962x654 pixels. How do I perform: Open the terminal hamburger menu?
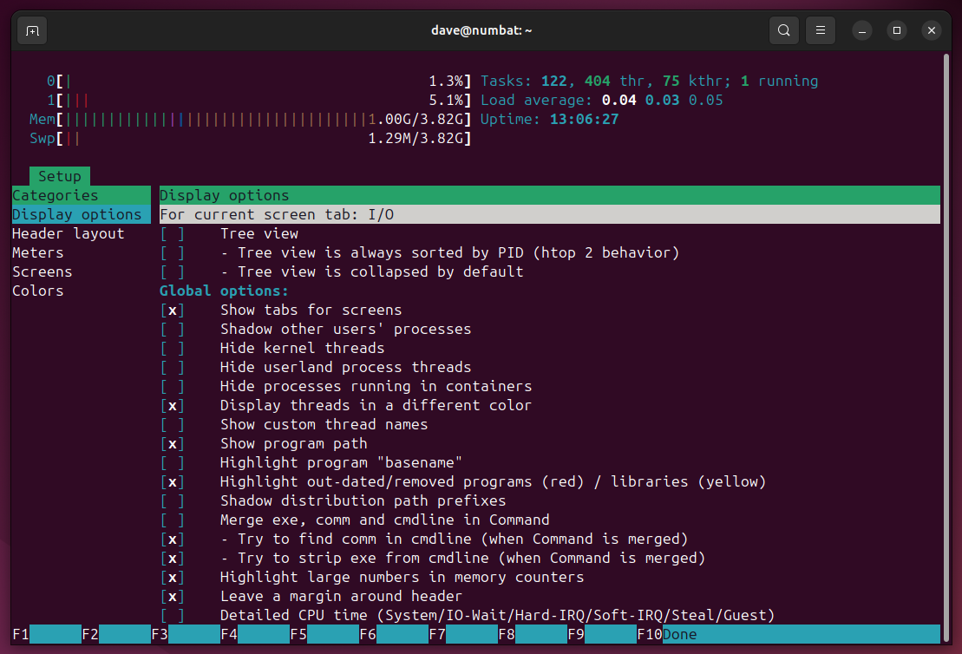pos(820,29)
